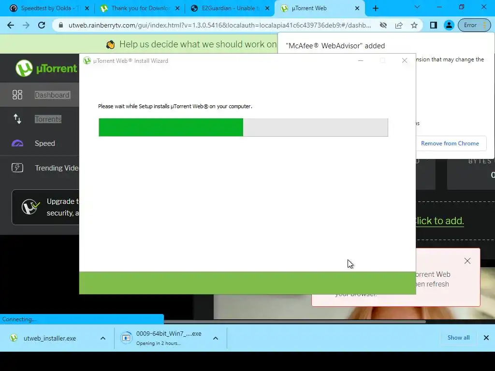Close the Install Wizard window
The width and height of the screenshot is (495, 371).
[x=405, y=60]
